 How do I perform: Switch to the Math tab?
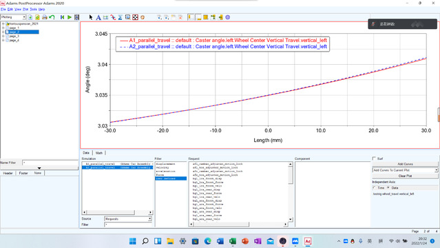[99, 153]
